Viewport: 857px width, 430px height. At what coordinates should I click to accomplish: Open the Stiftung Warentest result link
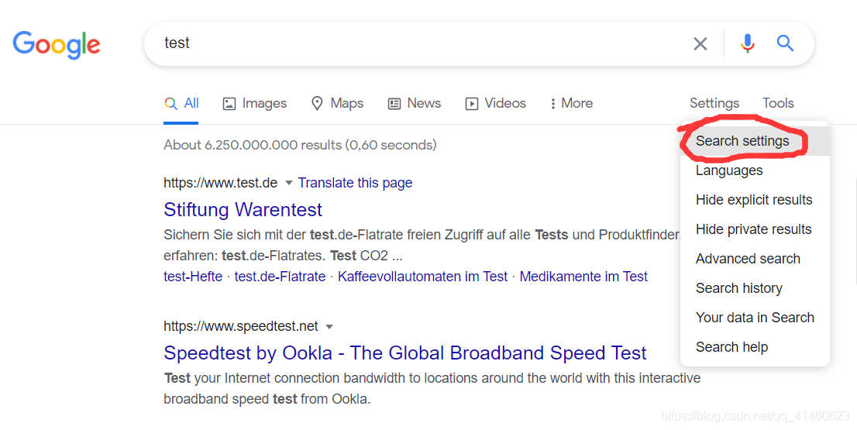pos(243,209)
